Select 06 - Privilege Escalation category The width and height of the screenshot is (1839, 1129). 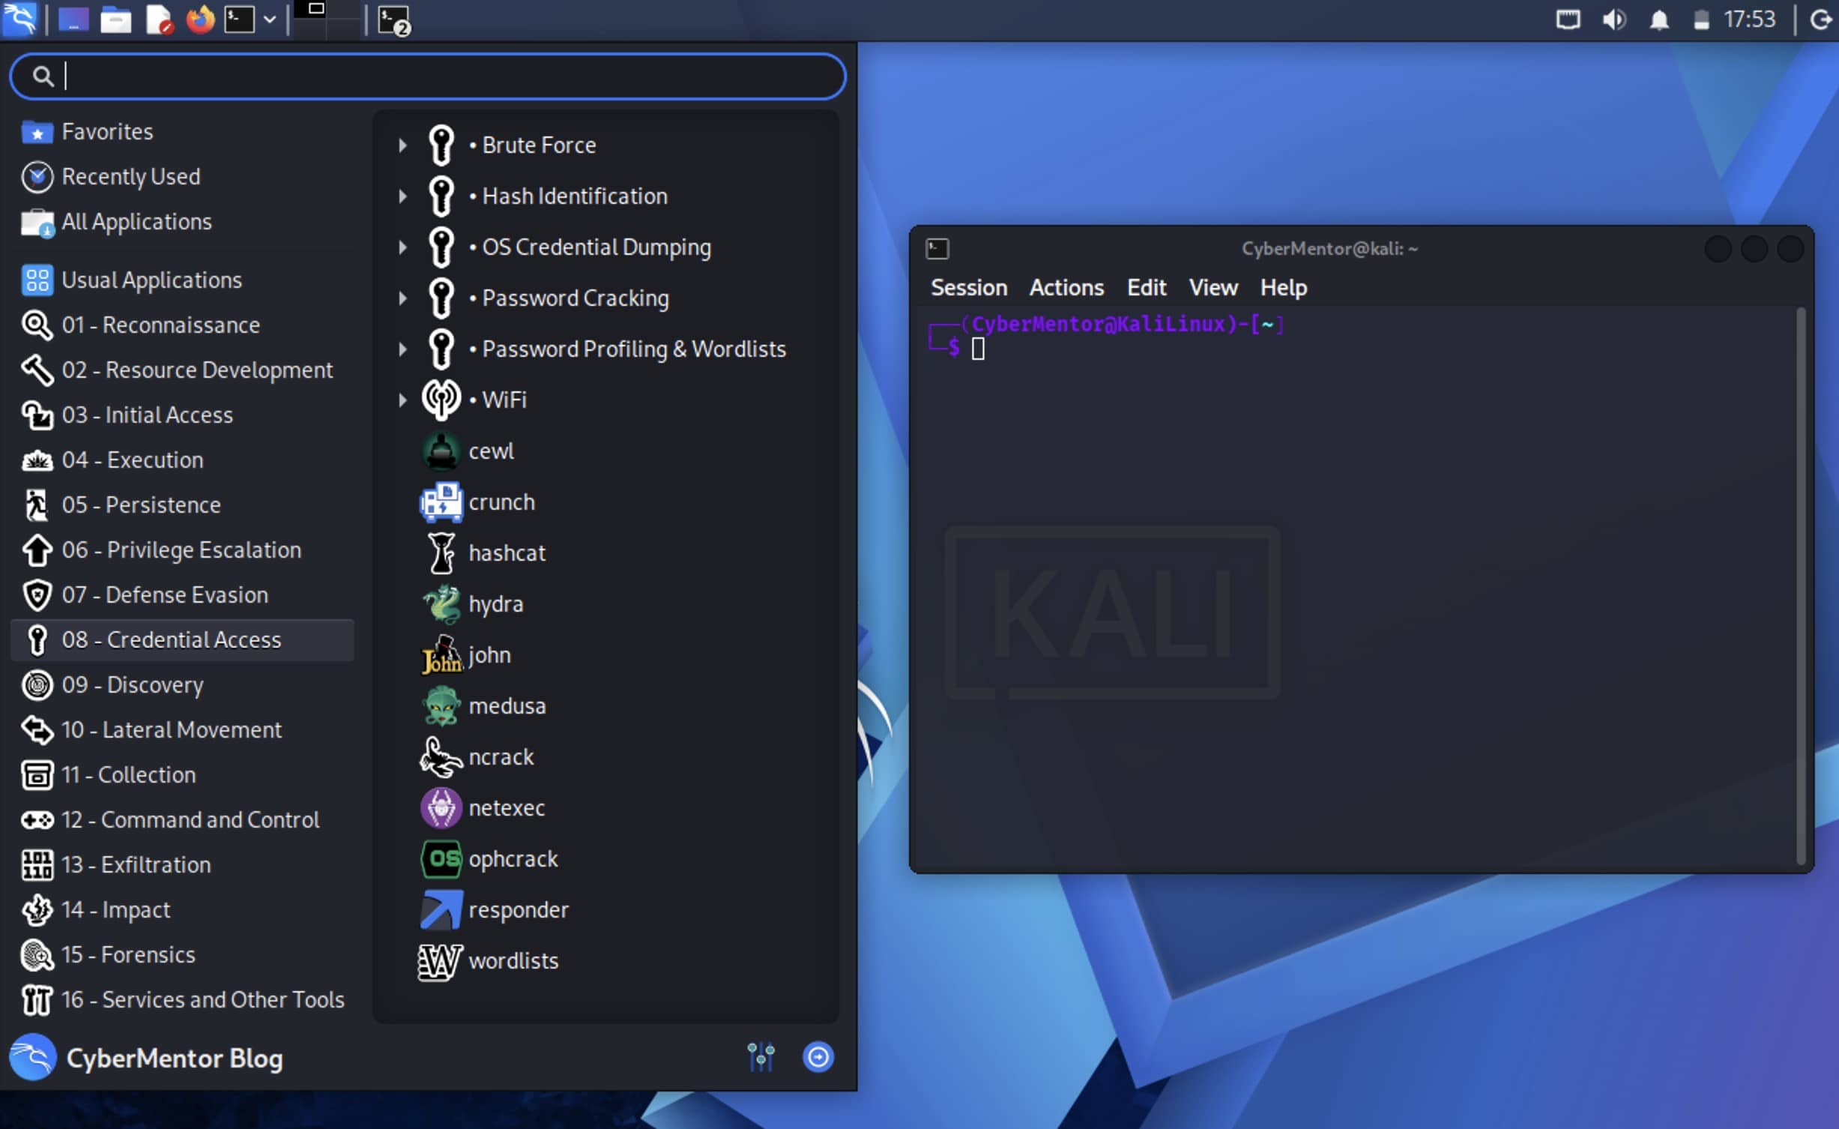[182, 550]
